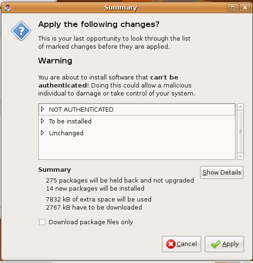Expand the NOT AUTHENTICATED triangle
The image size is (253, 263).
pos(42,109)
